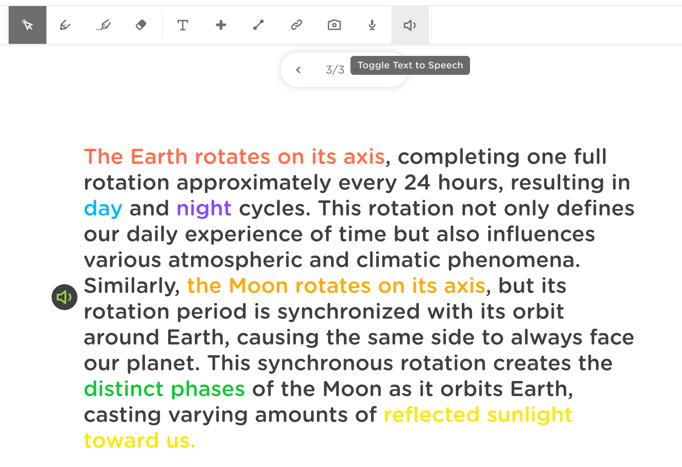Click the yellow phrase "reflected sunlight"
Screen dimensions: 682x467
[x=478, y=415]
